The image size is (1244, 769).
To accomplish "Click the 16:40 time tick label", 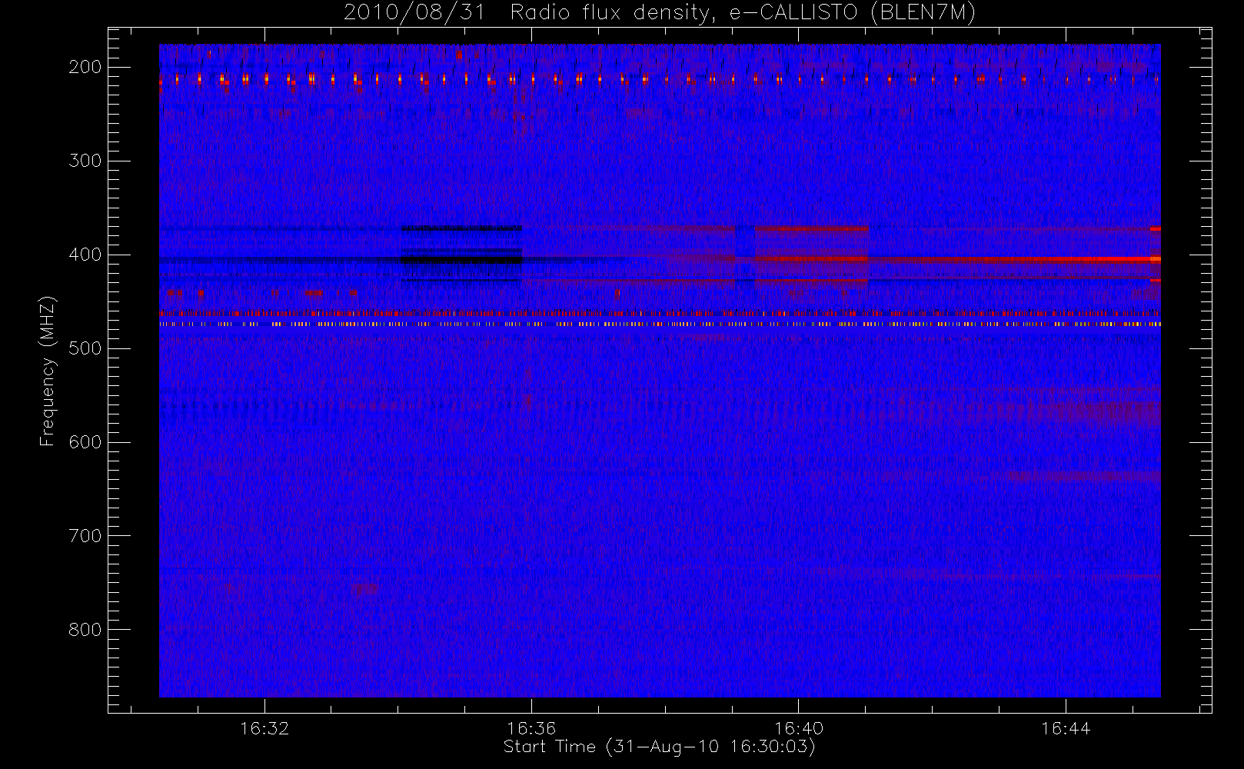I will (x=799, y=728).
